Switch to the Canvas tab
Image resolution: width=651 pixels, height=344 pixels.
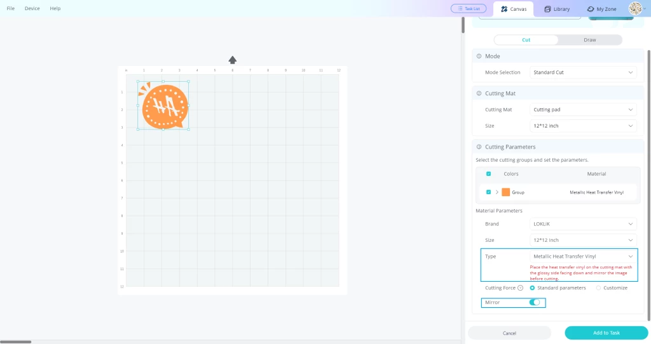[513, 9]
